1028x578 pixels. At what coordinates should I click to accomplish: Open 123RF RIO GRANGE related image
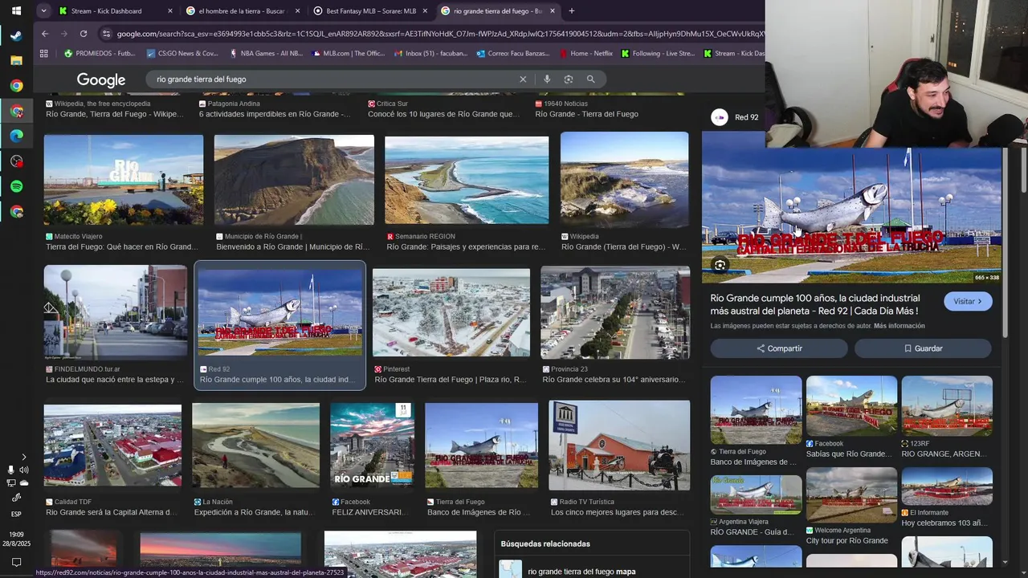[x=947, y=406]
